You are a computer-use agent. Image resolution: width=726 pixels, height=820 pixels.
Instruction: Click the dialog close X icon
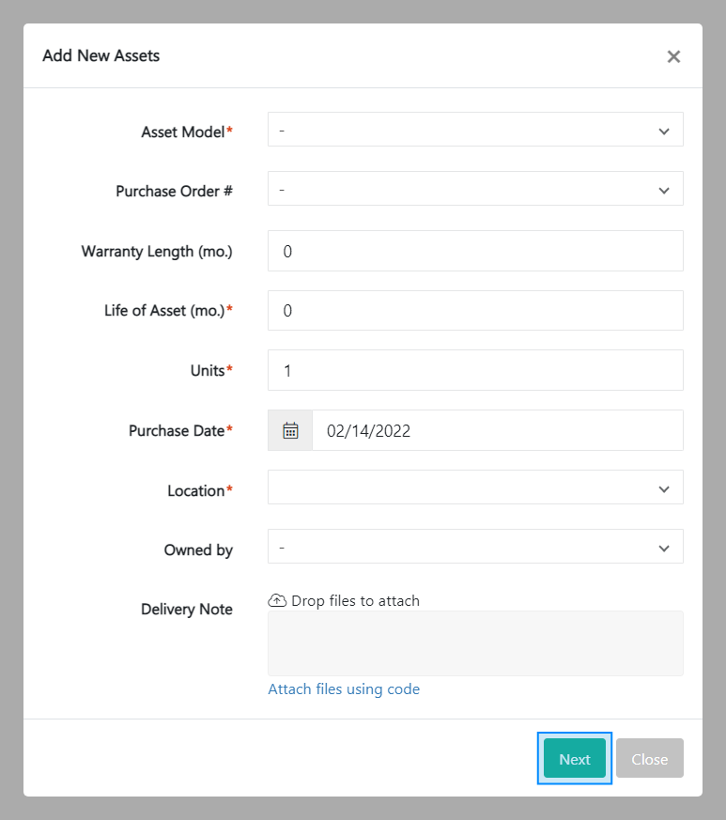[673, 56]
